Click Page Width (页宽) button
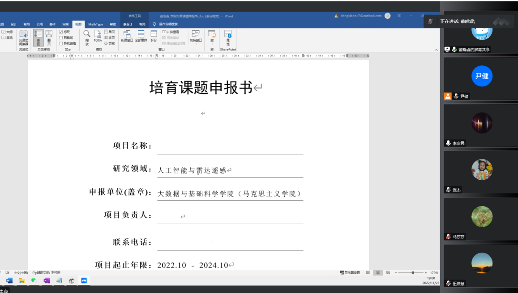Screen dimensions: 518x293 tap(110, 44)
